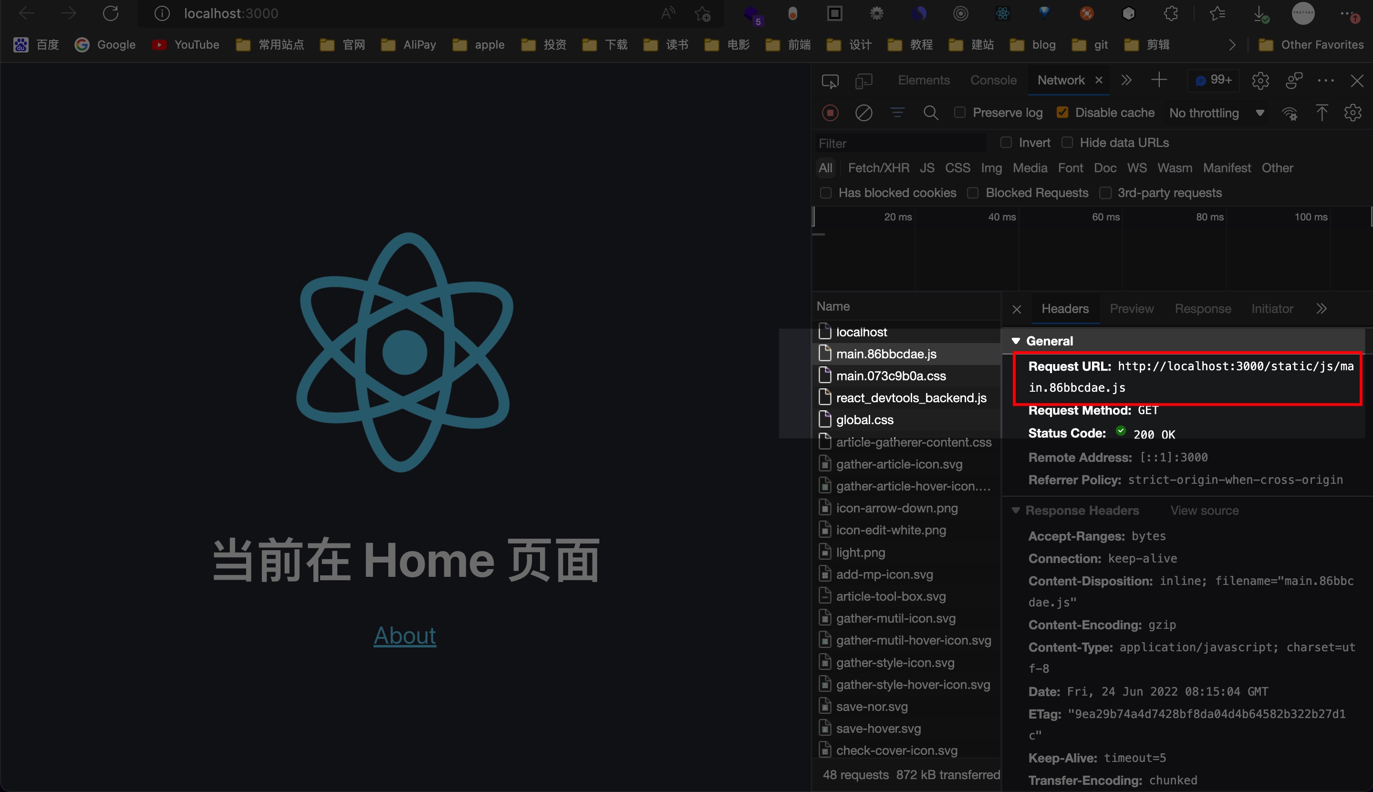Click the filter icon in Network toolbar
This screenshot has width=1373, height=792.
[x=898, y=112]
